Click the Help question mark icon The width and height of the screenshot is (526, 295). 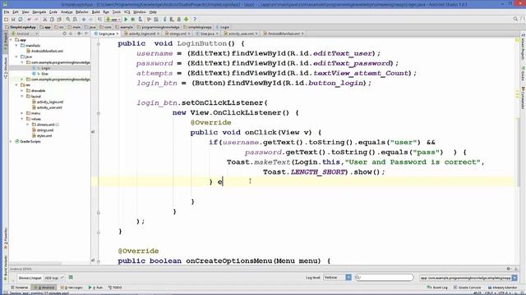[195, 20]
